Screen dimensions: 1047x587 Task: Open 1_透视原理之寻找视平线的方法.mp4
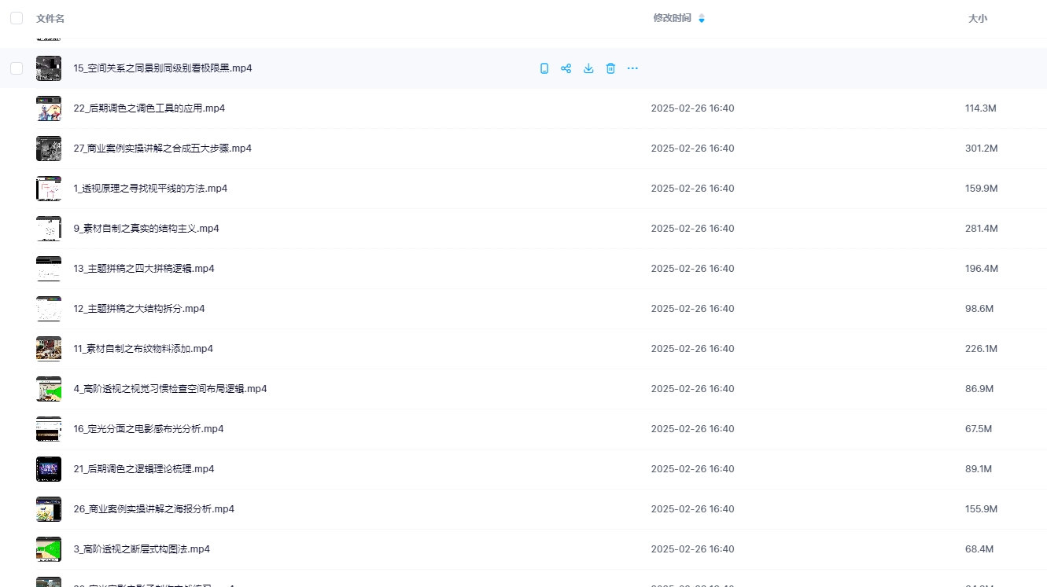(x=150, y=189)
